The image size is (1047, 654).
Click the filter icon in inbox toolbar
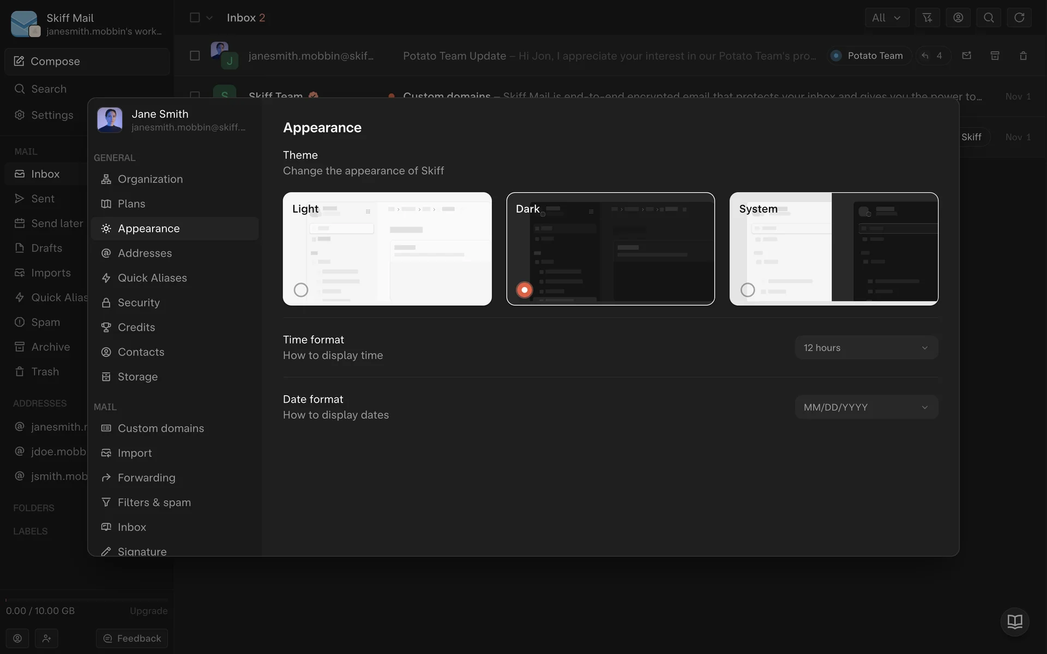[x=927, y=17]
